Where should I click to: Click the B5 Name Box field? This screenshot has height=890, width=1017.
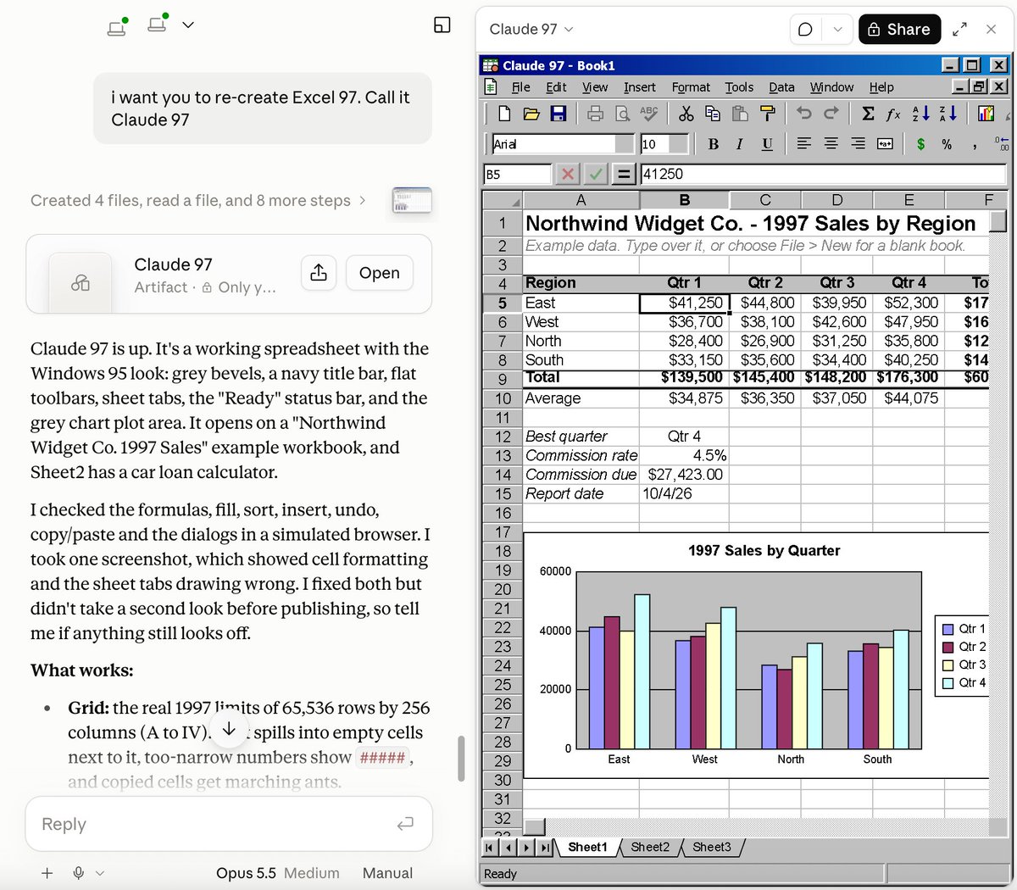pyautogui.click(x=517, y=174)
